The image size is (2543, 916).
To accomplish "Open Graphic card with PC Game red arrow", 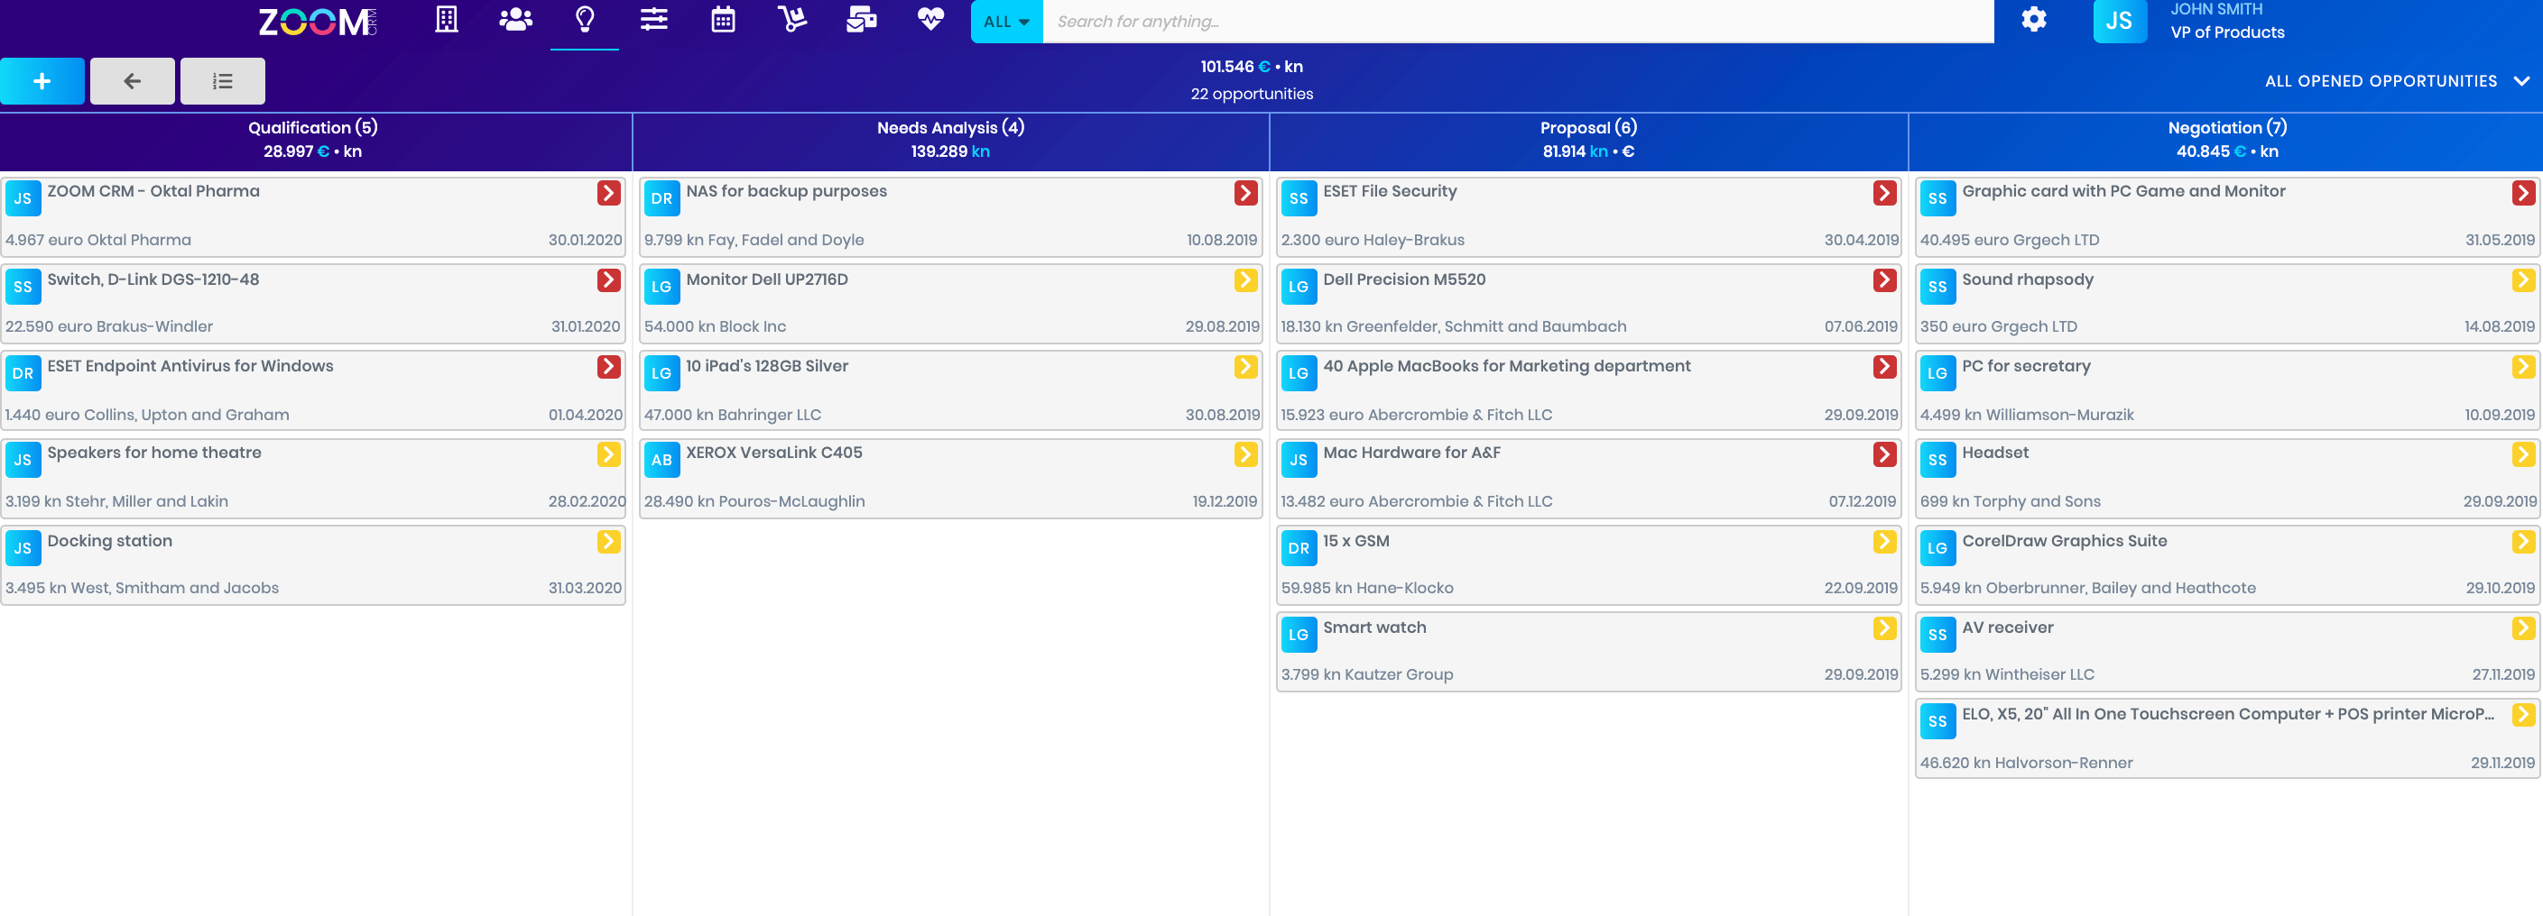I will coord(2523,193).
